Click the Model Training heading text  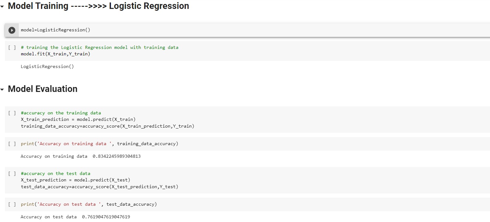point(37,6)
